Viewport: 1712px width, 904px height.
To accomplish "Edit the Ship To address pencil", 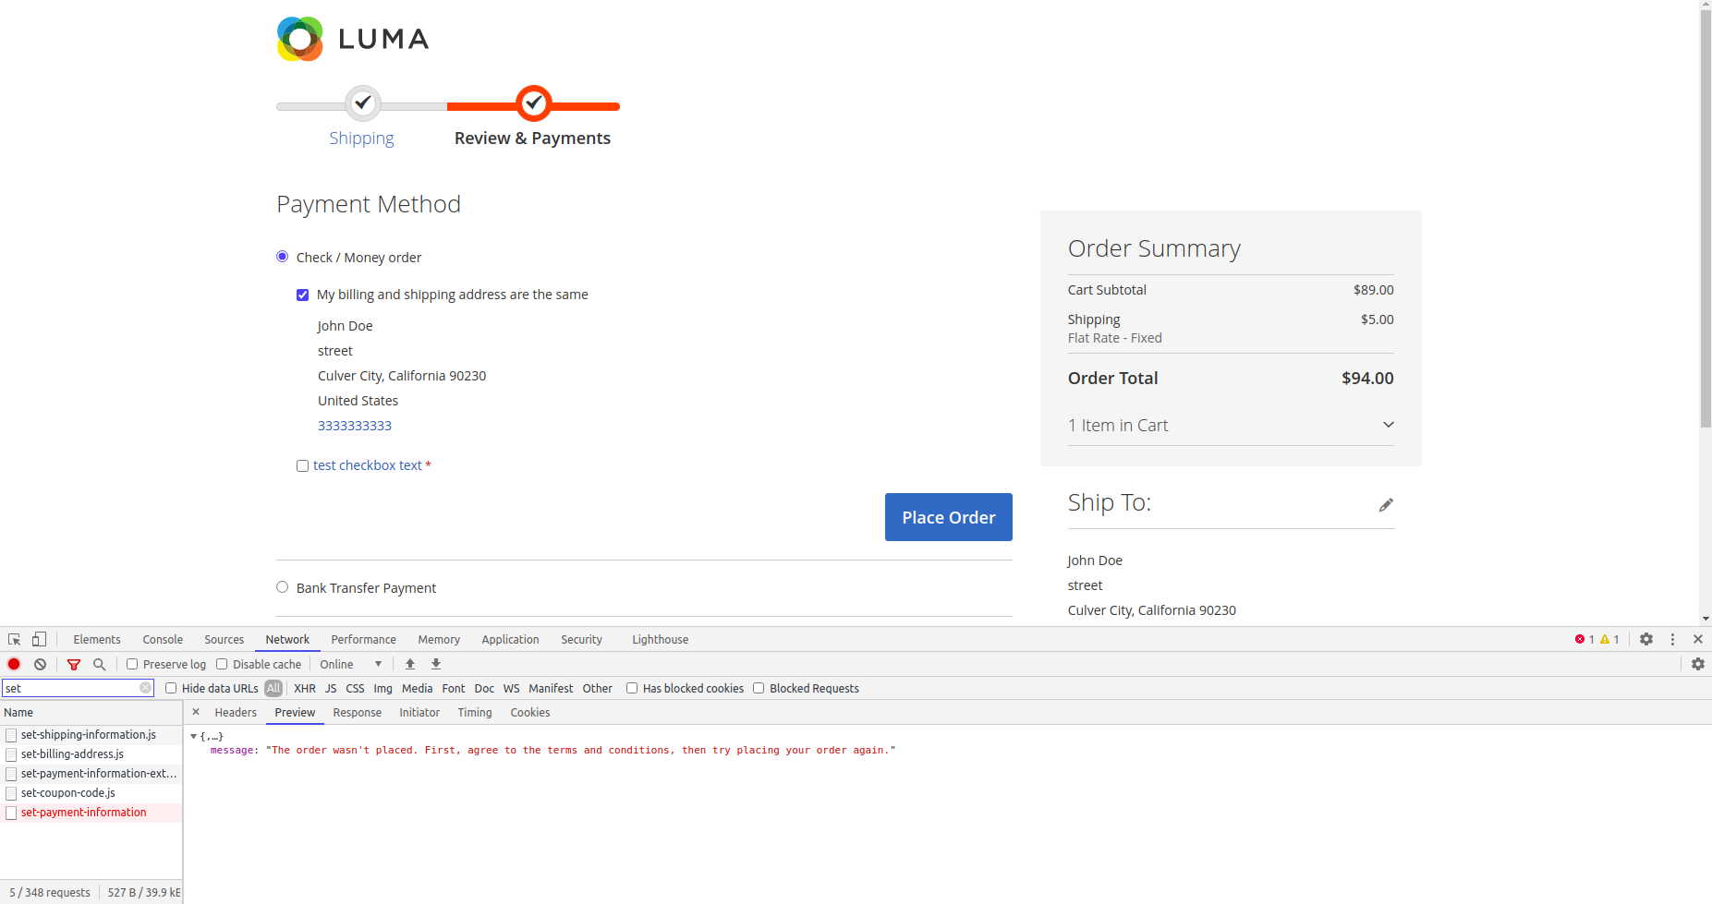I will [1386, 504].
